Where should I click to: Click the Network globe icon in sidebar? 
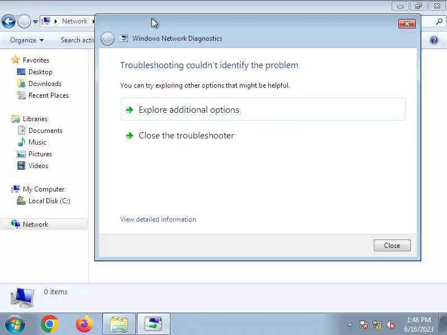(16, 224)
